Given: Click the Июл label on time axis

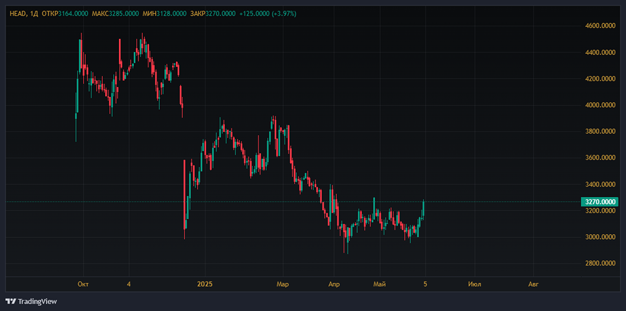Looking at the screenshot, I should coord(474,284).
